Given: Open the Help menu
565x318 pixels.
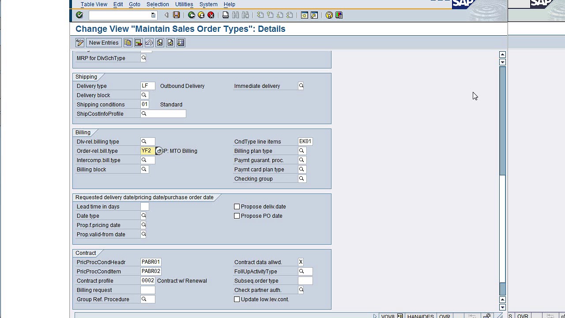Looking at the screenshot, I should (x=230, y=4).
